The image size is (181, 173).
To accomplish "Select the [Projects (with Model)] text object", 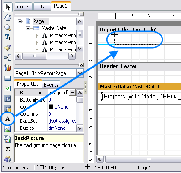I will pos(141,97).
